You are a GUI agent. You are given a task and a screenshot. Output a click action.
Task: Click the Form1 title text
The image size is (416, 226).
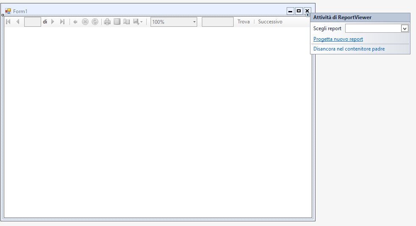click(x=20, y=11)
